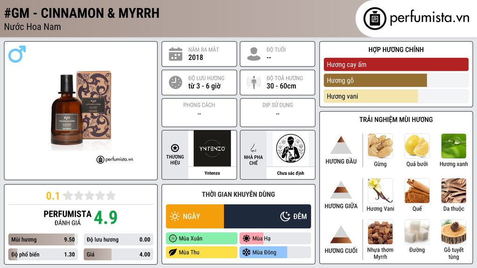477x268 pixels.
Task: Click the Hợp hương chính heading
Action: point(396,49)
